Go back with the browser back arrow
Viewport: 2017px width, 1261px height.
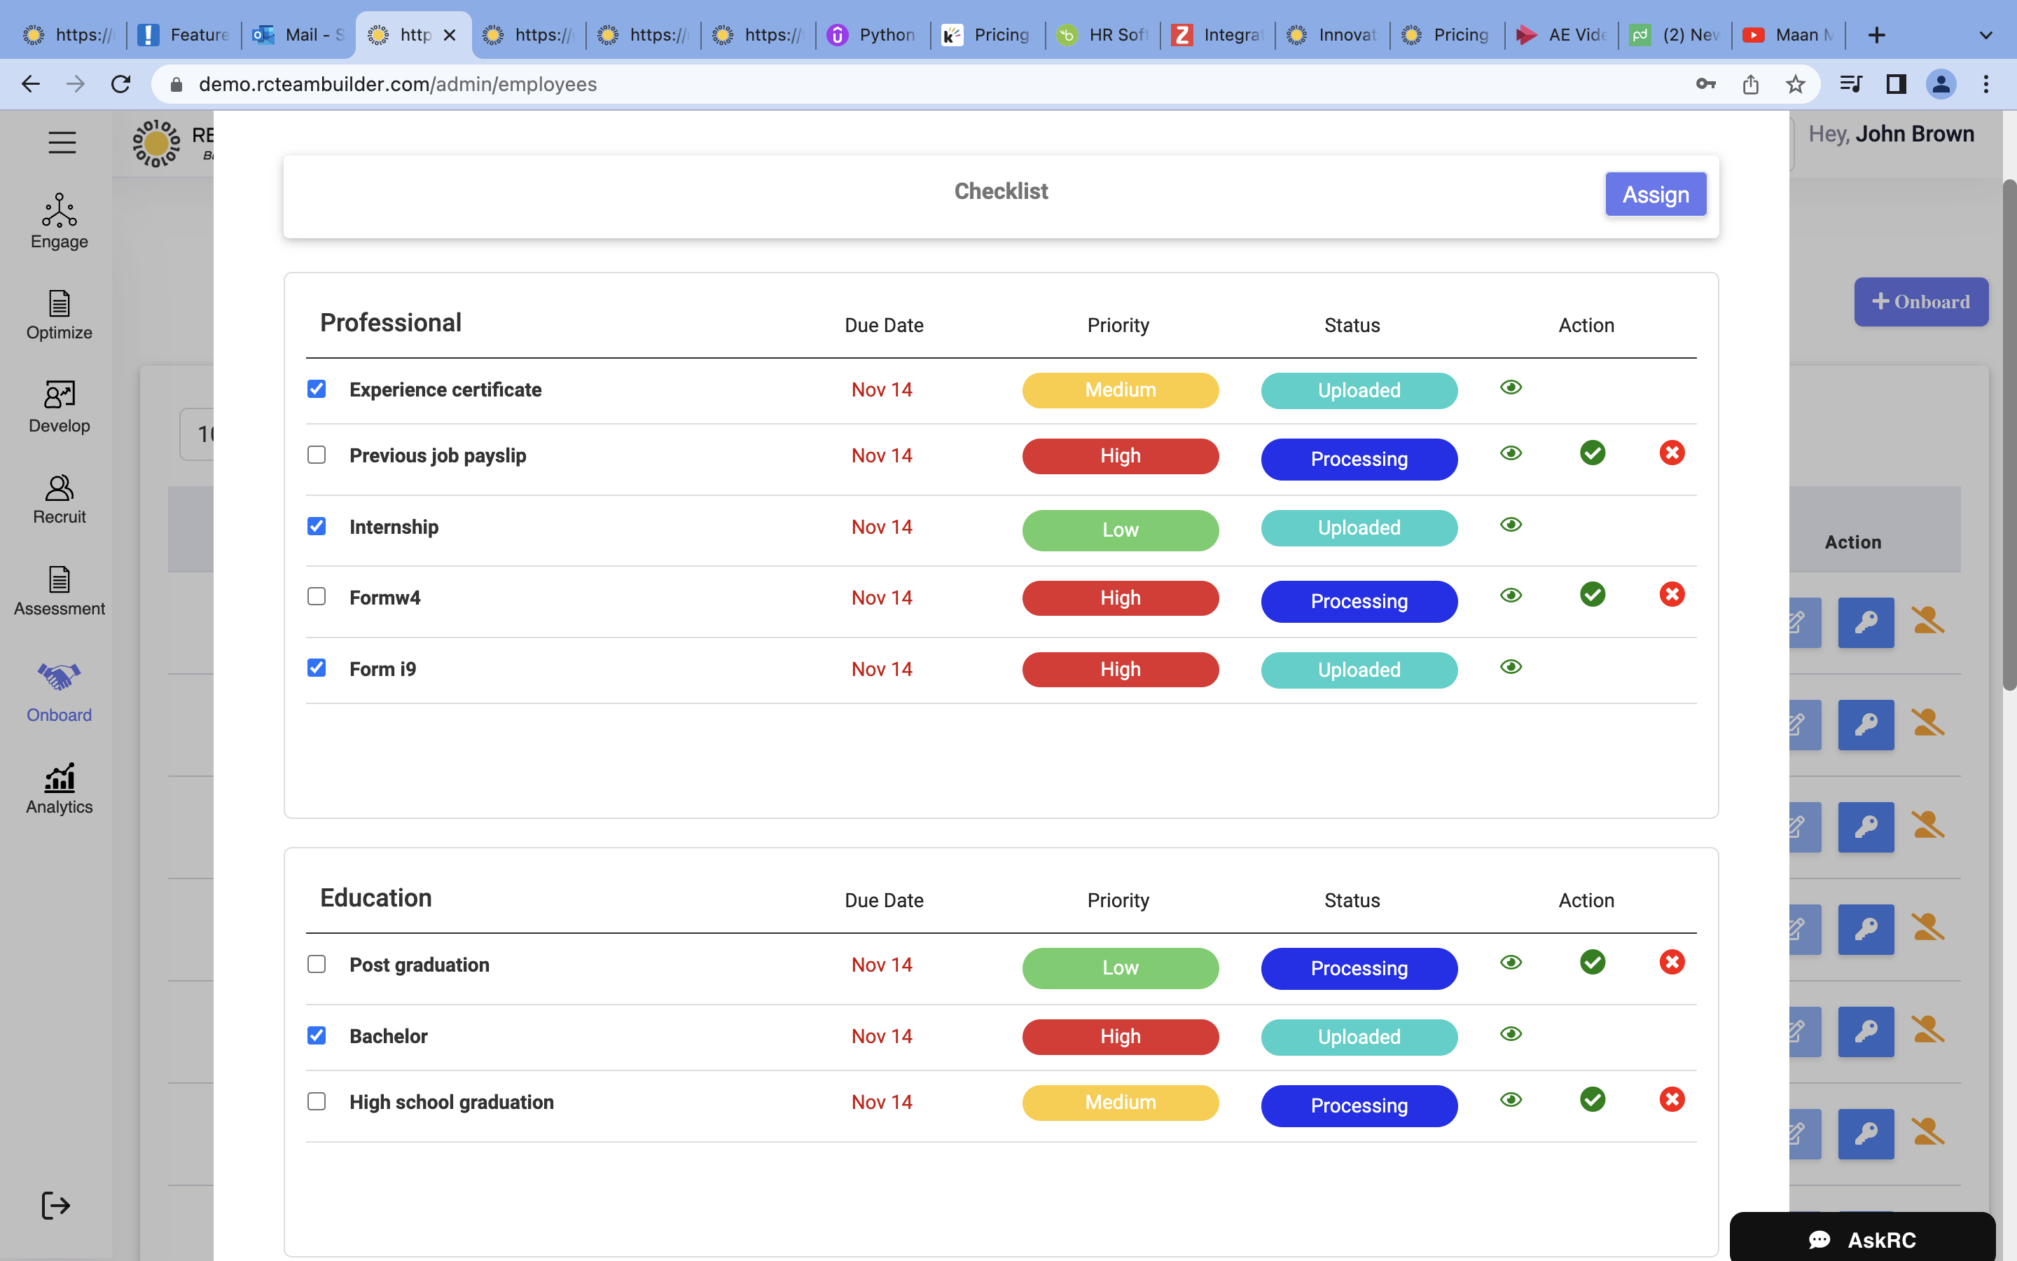[x=31, y=84]
